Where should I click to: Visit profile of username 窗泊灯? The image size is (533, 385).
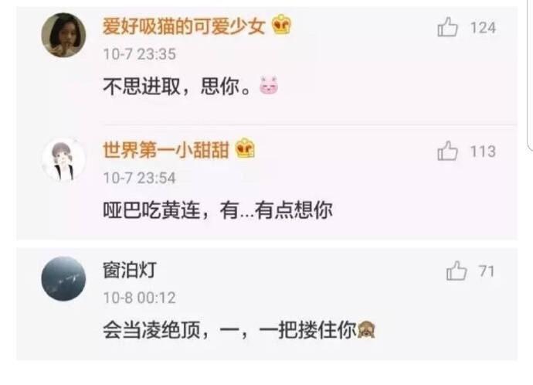point(130,270)
